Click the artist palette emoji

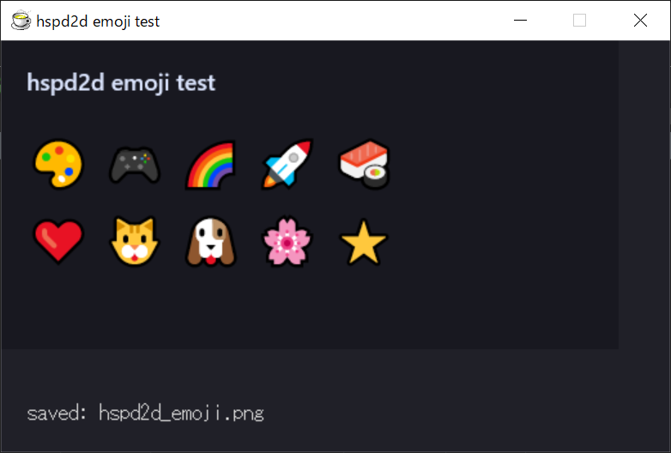[x=57, y=163]
